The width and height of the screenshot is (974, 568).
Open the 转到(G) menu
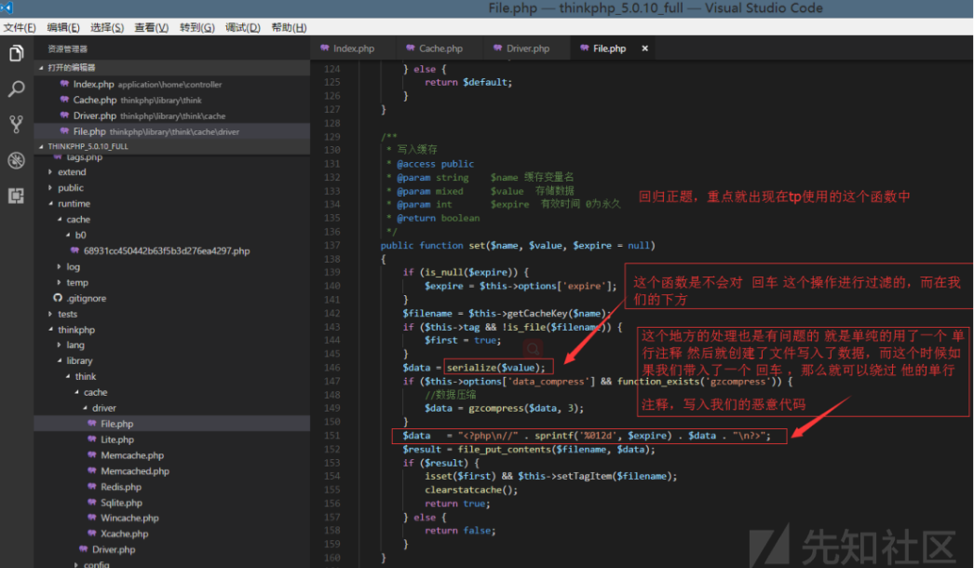click(x=196, y=27)
